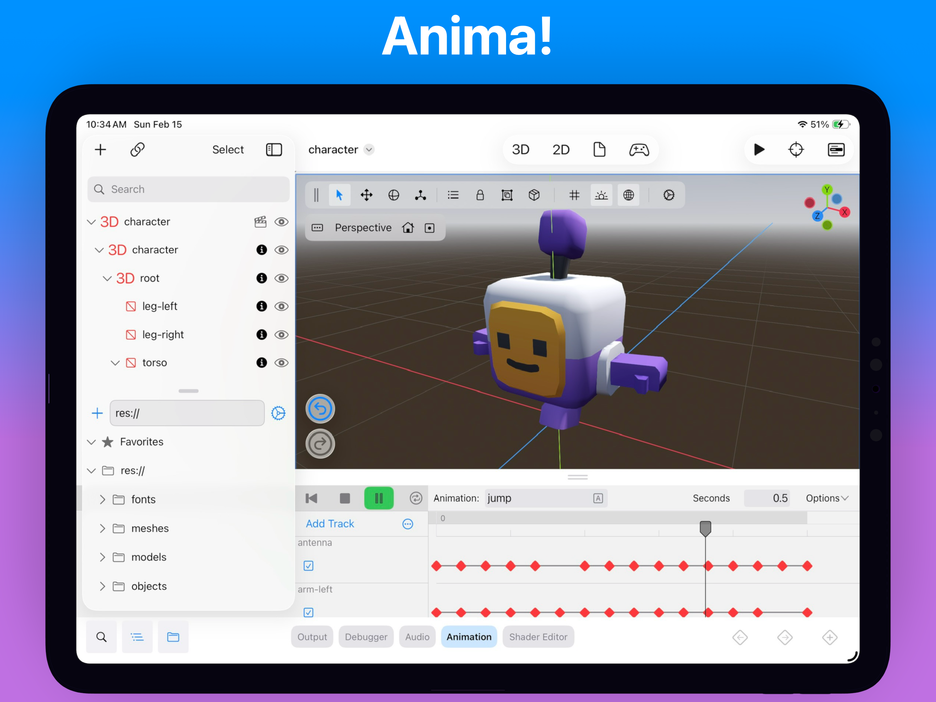This screenshot has height=702, width=936.
Task: Hide the top-level character node
Action: (281, 221)
